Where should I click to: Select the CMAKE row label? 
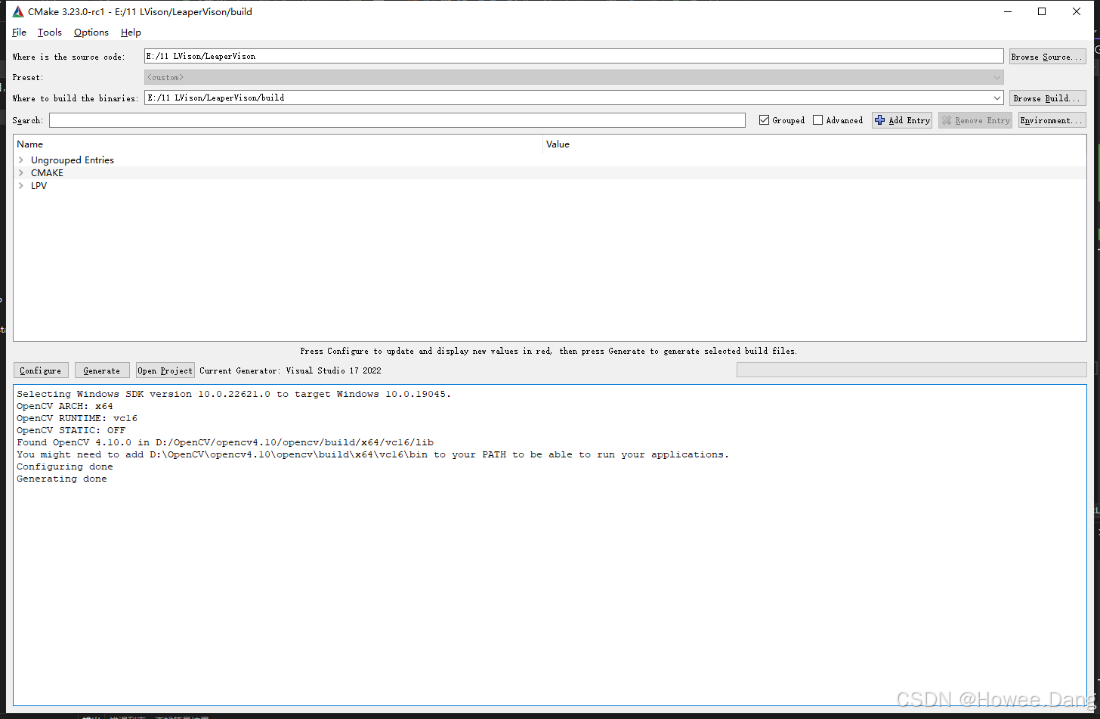[47, 173]
